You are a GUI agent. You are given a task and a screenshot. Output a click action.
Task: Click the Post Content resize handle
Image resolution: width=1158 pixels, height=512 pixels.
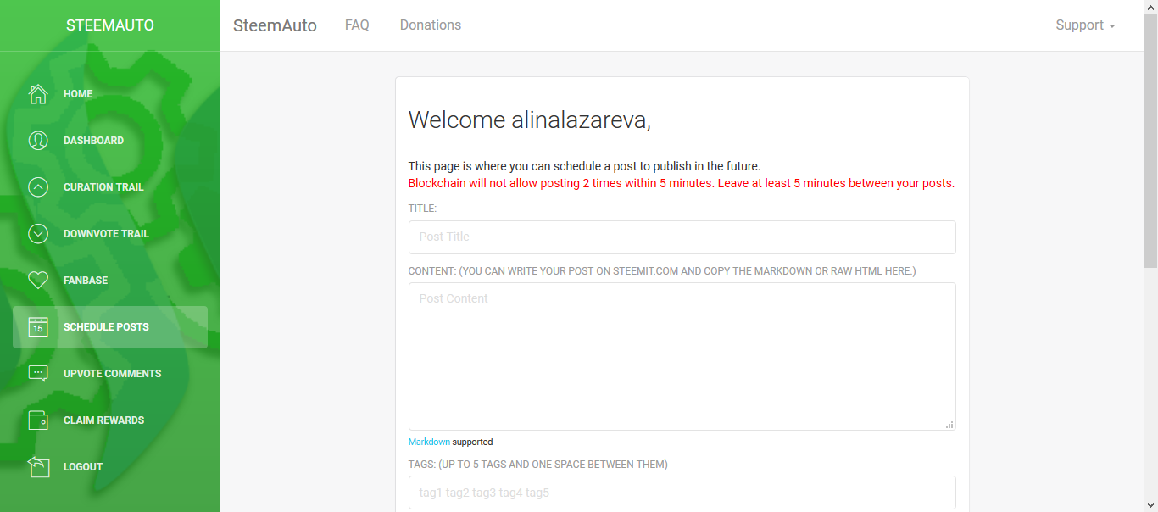tap(949, 424)
